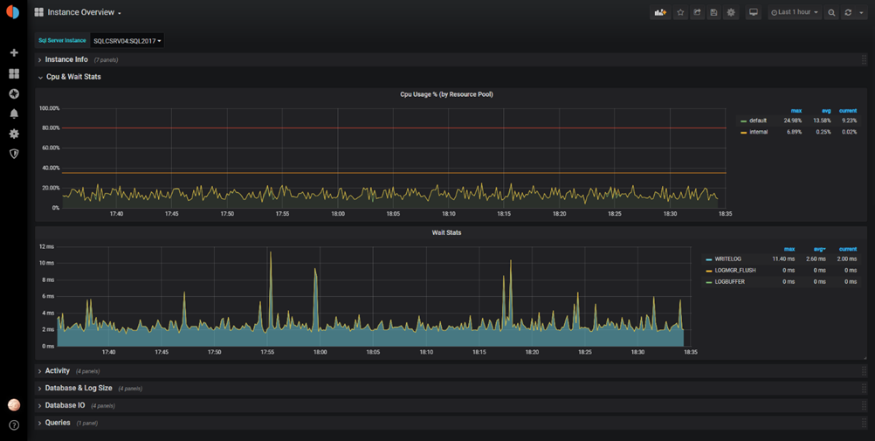The width and height of the screenshot is (875, 441).
Task: Open the Server Admin shield icon
Action: [14, 154]
